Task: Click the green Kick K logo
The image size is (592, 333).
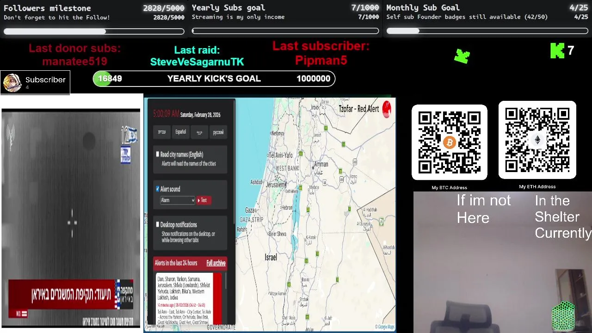Action: pos(557,51)
